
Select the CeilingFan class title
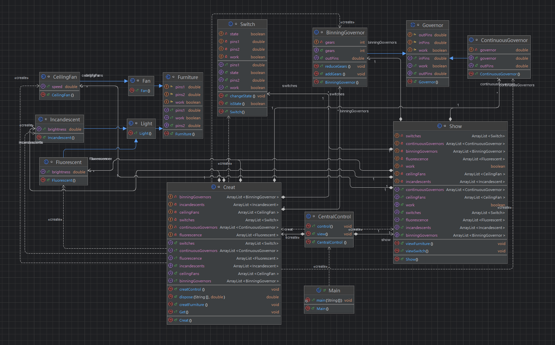(65, 77)
